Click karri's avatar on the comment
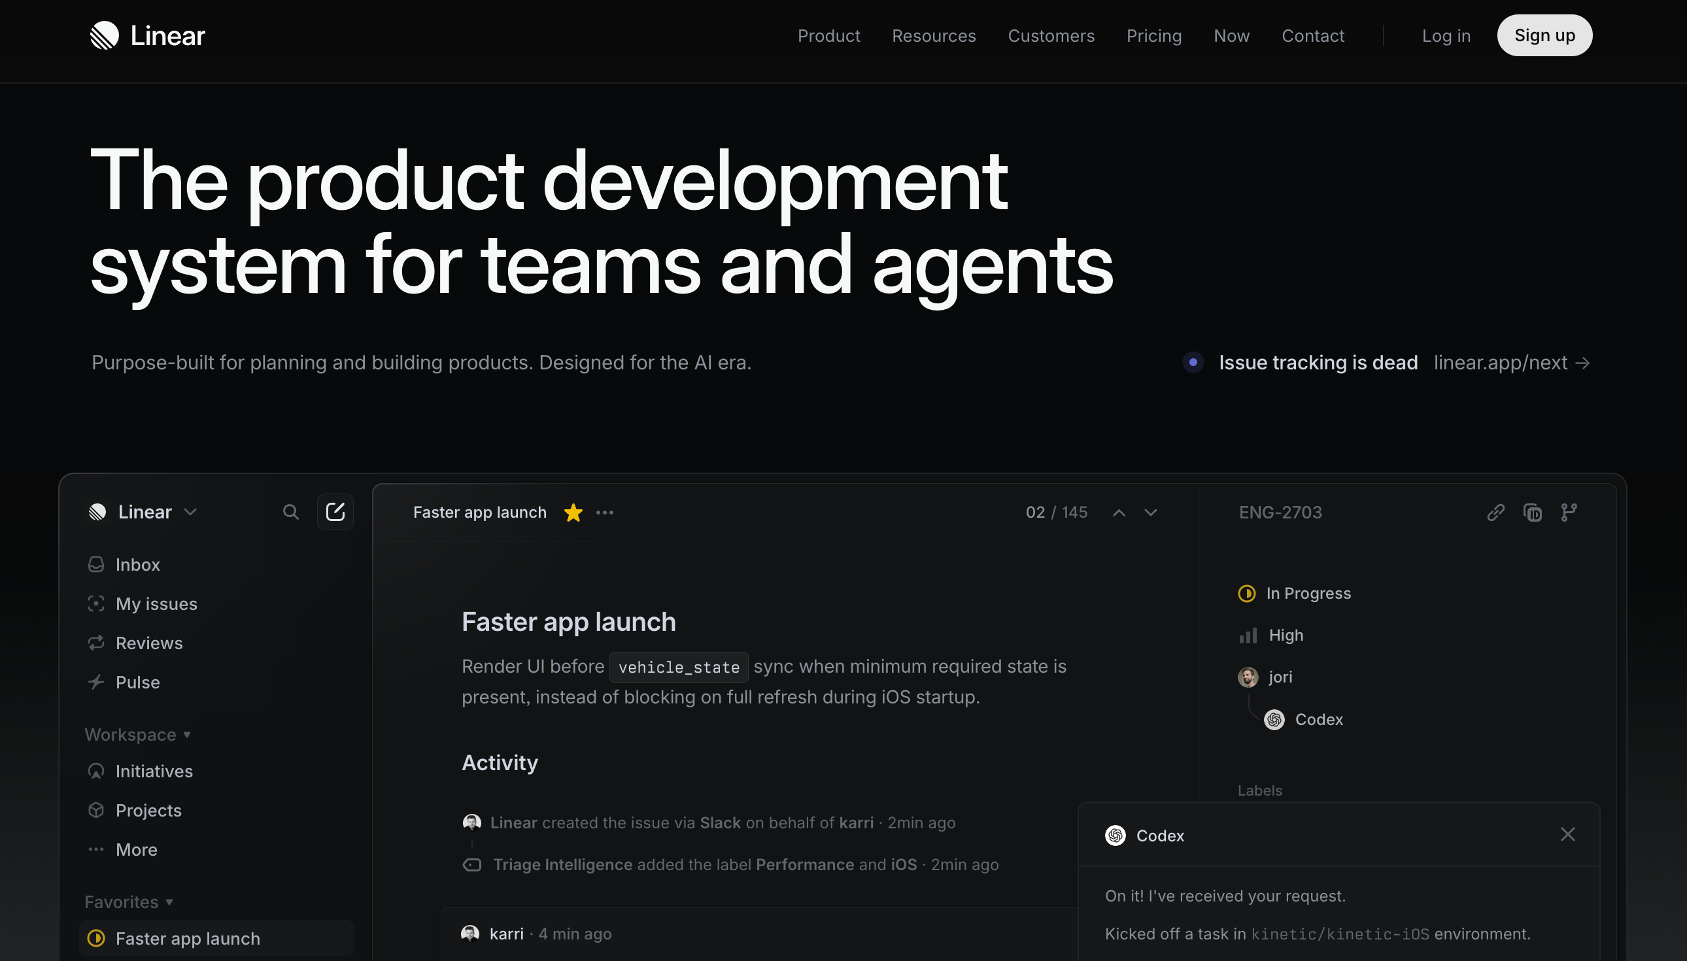The width and height of the screenshot is (1687, 961). click(x=470, y=934)
